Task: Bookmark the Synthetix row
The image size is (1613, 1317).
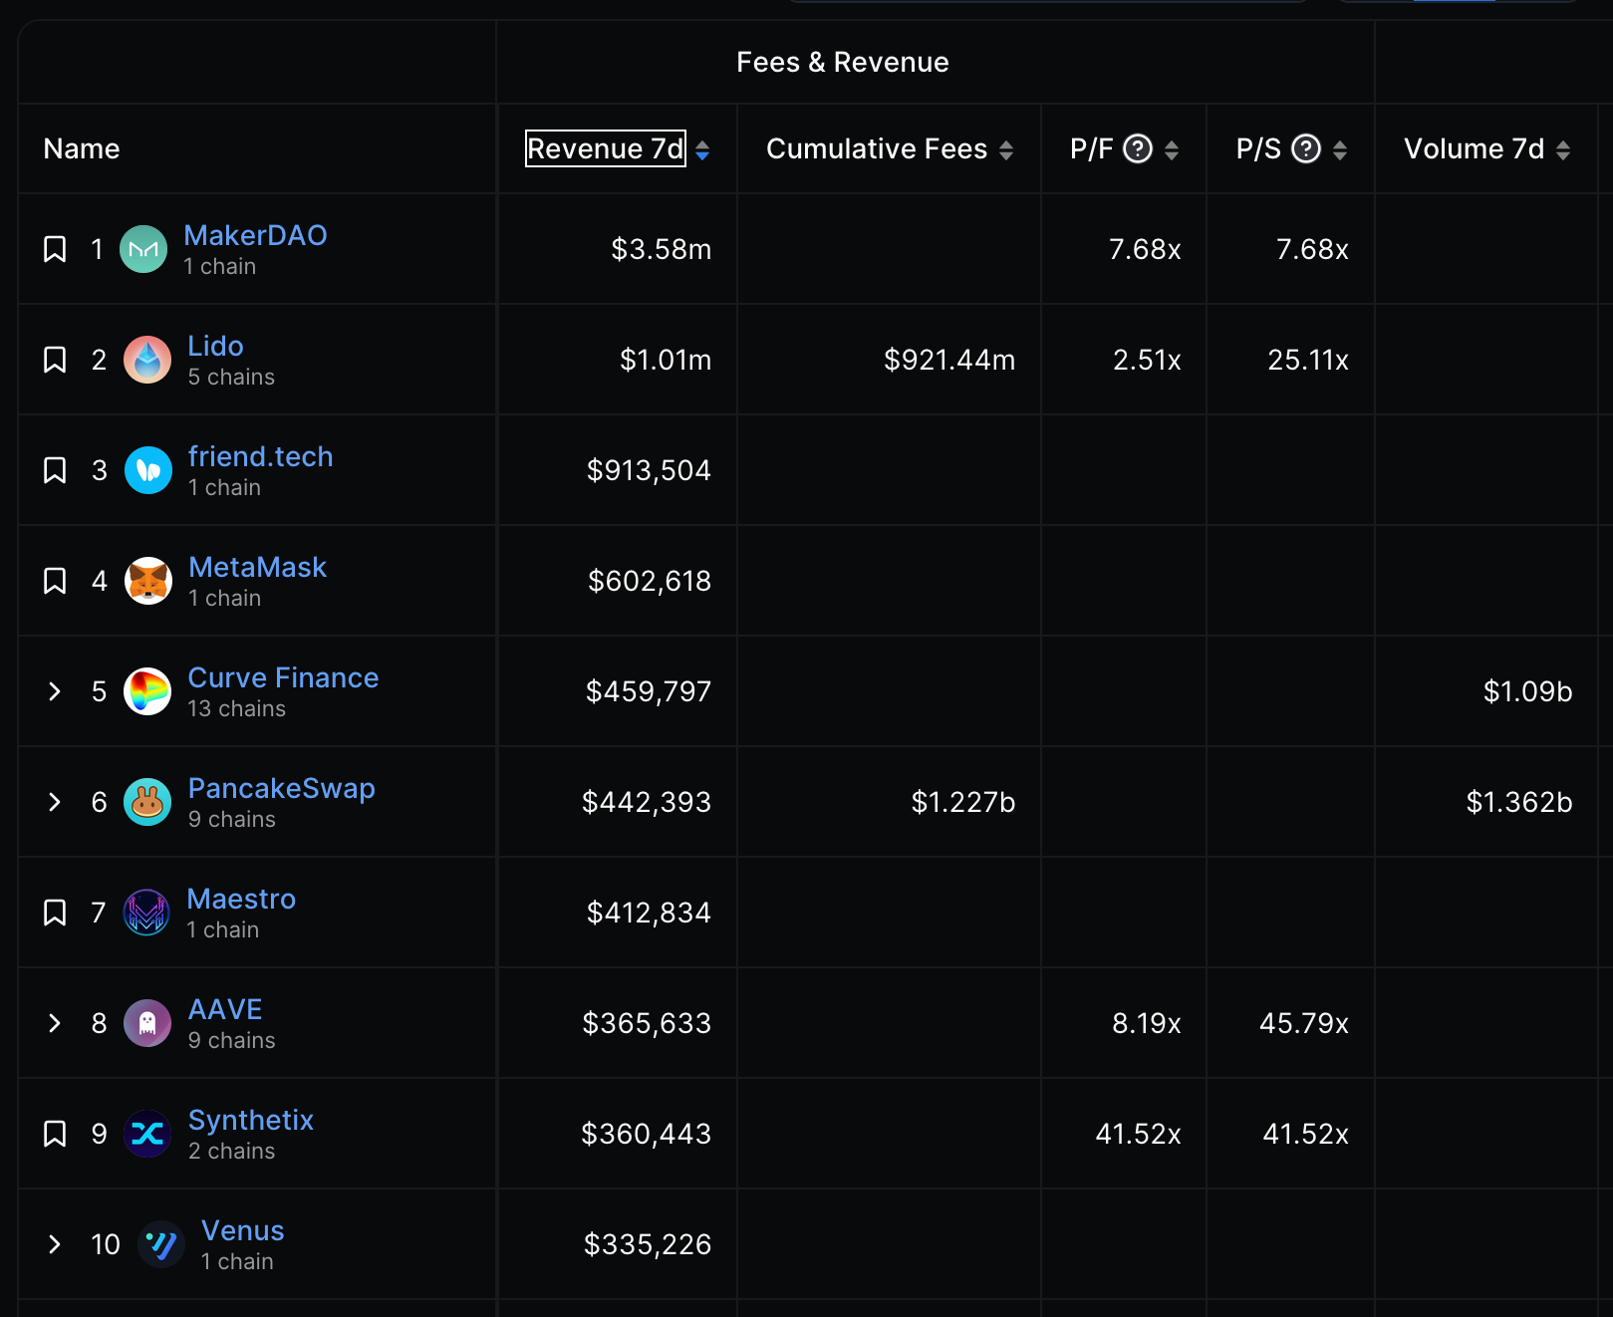Action: click(55, 1134)
